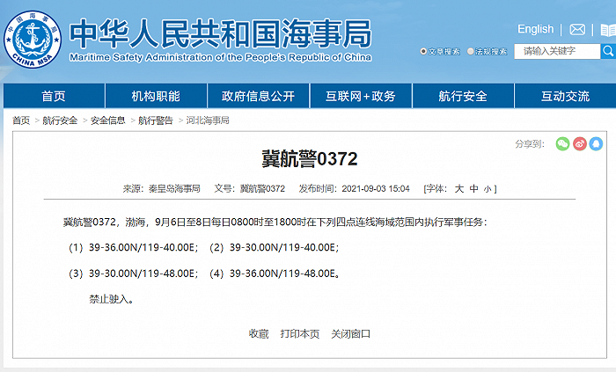Click the 禁止驶入 text

(x=111, y=299)
